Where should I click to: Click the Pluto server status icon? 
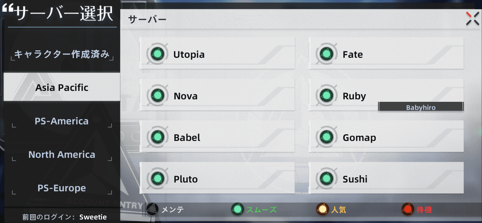tap(156, 179)
